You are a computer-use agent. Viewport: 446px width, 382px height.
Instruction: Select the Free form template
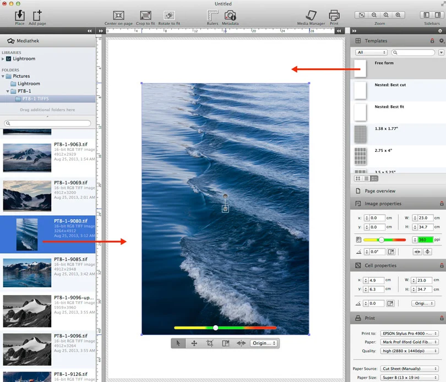(x=398, y=69)
